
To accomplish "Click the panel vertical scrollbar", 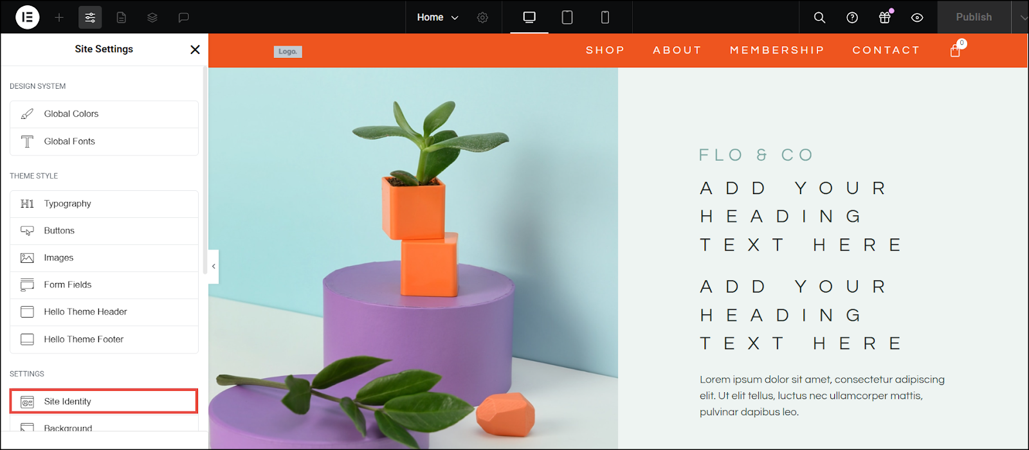I will point(205,170).
